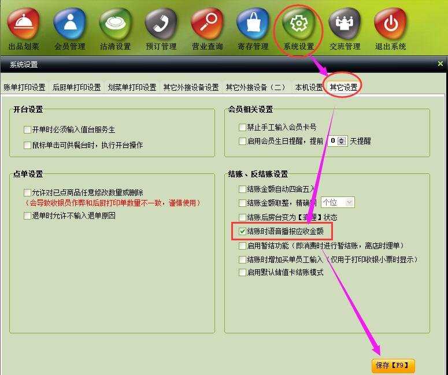Check 禁止手工输入会员卡号 option

[x=243, y=128]
